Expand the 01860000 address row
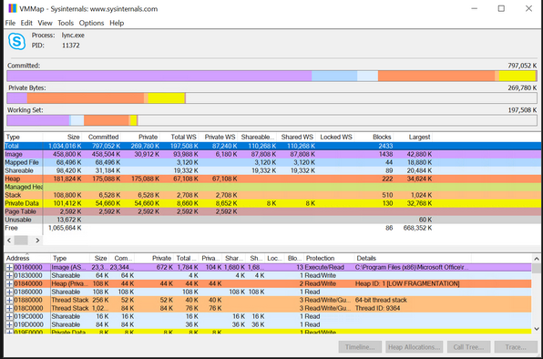Viewport: 543px width, 359px height. pyautogui.click(x=10, y=292)
